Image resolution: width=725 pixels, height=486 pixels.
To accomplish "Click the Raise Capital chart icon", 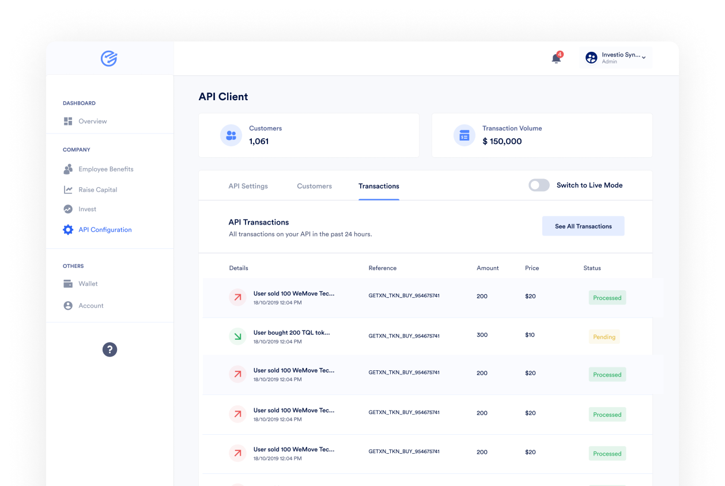I will pos(68,189).
